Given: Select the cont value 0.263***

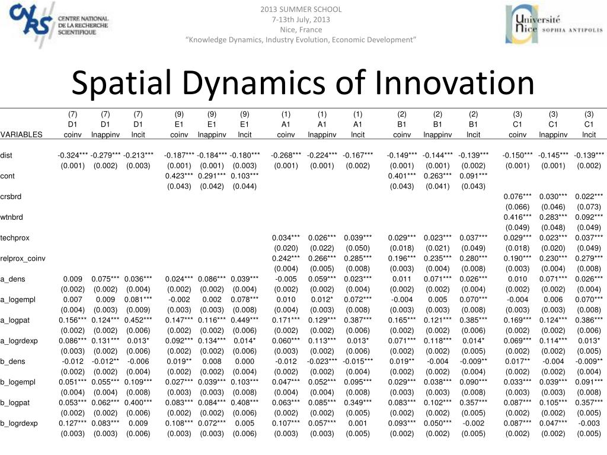Looking at the screenshot, I should pyautogui.click(x=437, y=175).
